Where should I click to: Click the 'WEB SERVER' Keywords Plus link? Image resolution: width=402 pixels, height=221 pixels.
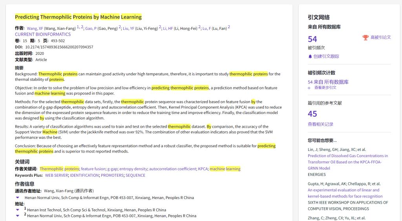57,175
